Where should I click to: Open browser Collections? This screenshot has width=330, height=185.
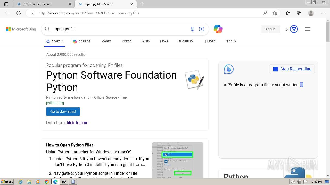[299, 13]
